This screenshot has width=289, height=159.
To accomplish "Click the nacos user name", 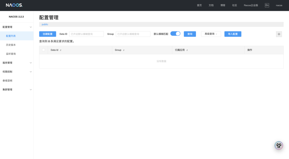I will (279, 5).
